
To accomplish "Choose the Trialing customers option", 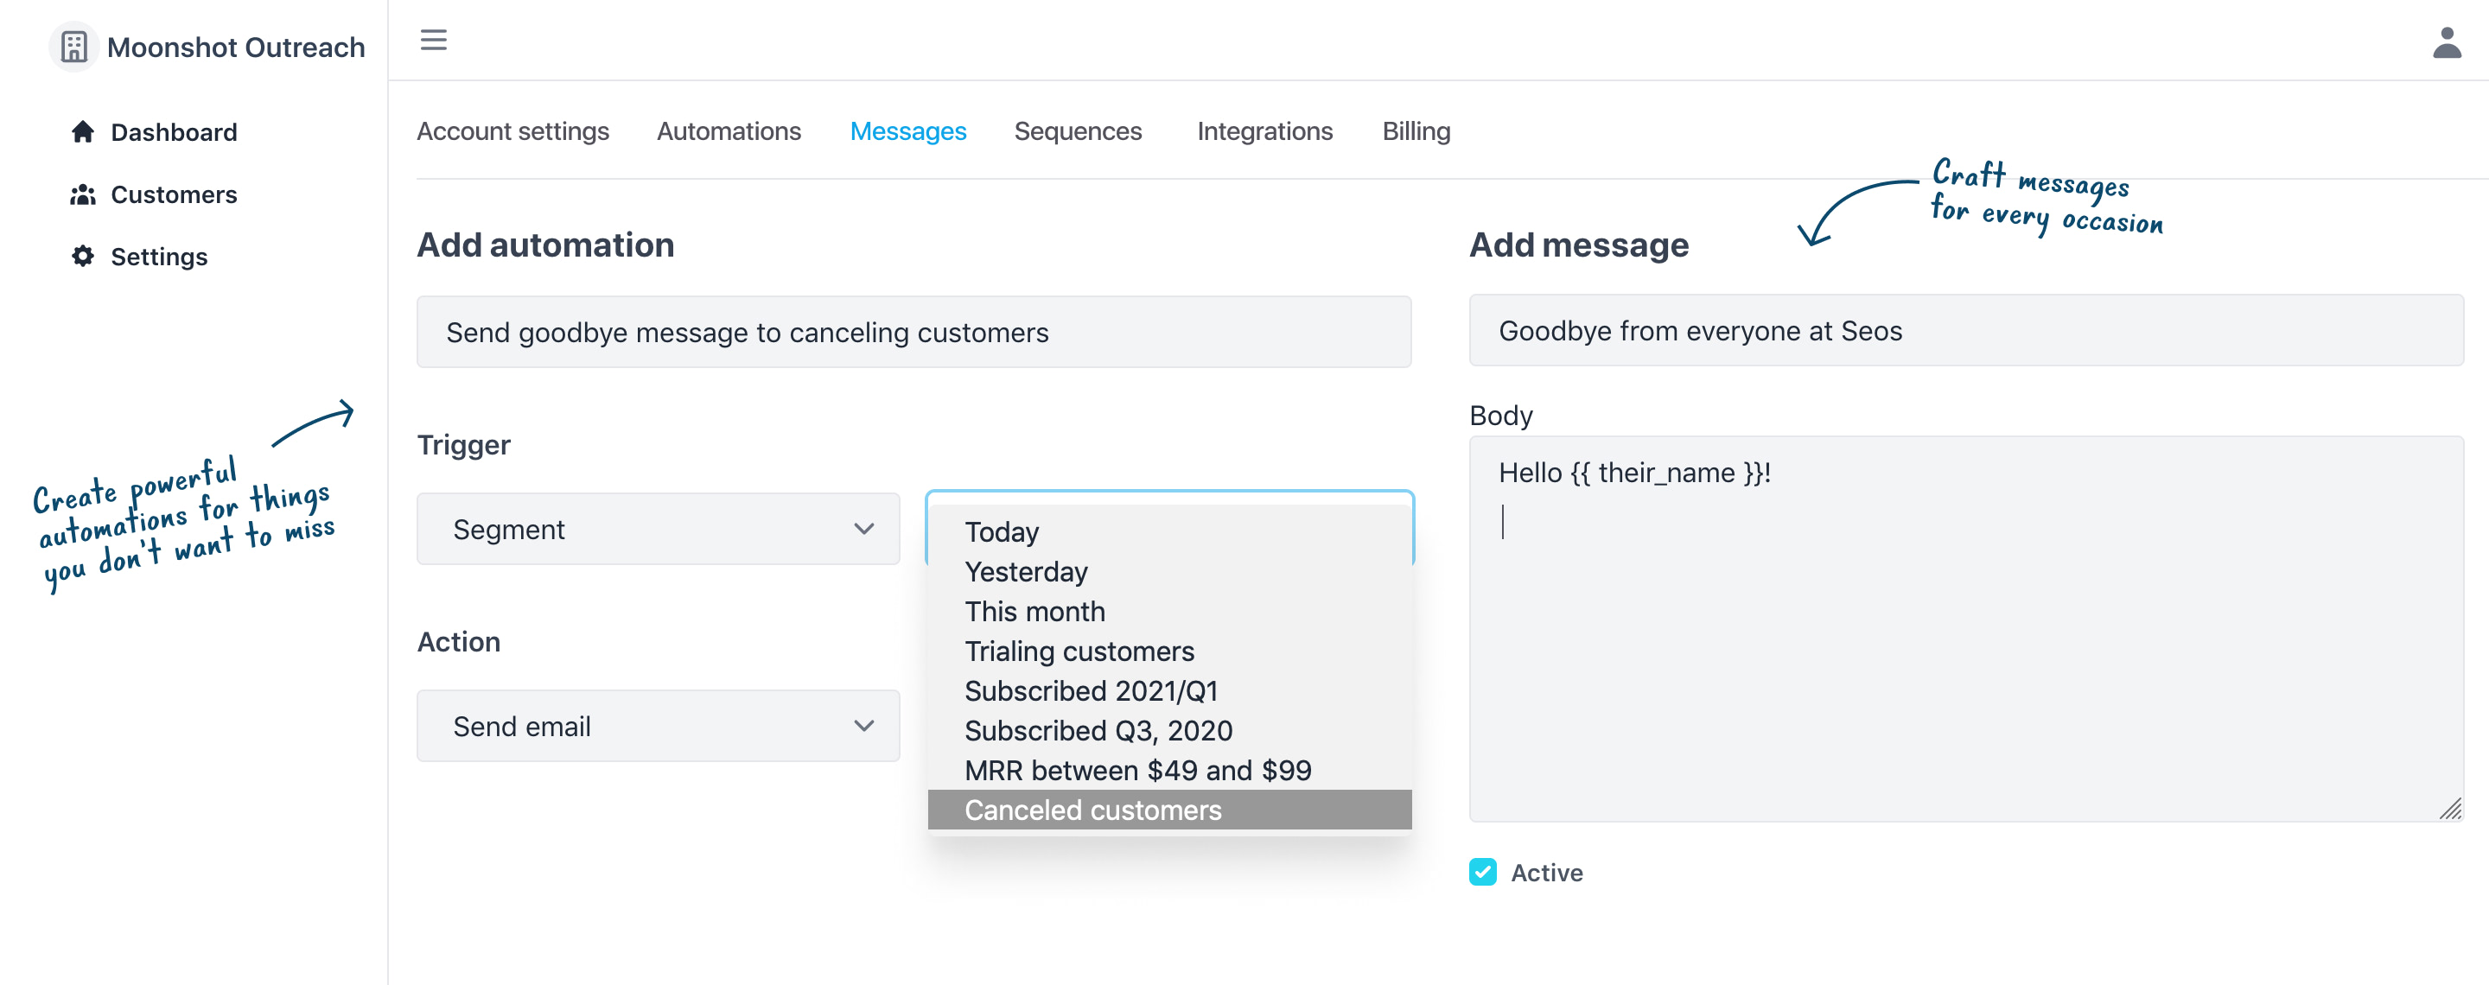I will (x=1079, y=651).
